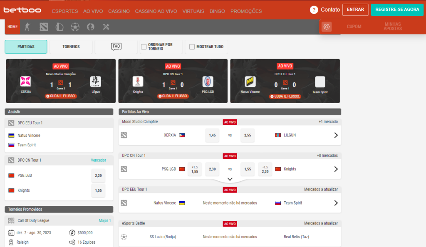Image resolution: width=426 pixels, height=247 pixels.
Task: Switch to the Torneios tab
Action: click(x=71, y=47)
